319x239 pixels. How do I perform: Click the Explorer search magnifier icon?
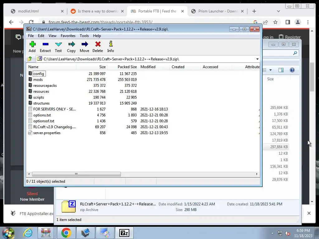click(295, 53)
